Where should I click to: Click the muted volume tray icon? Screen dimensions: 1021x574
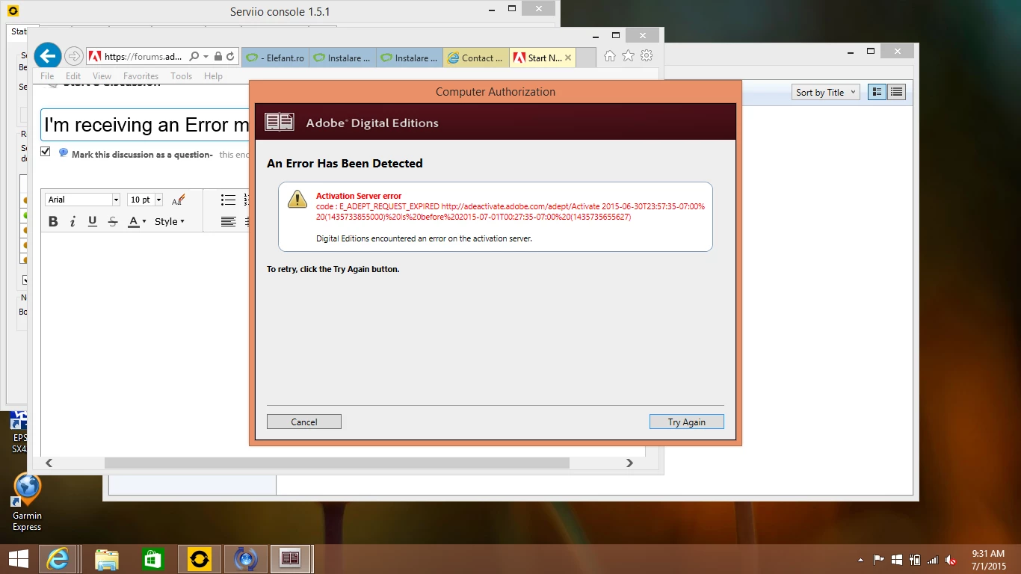pos(951,559)
